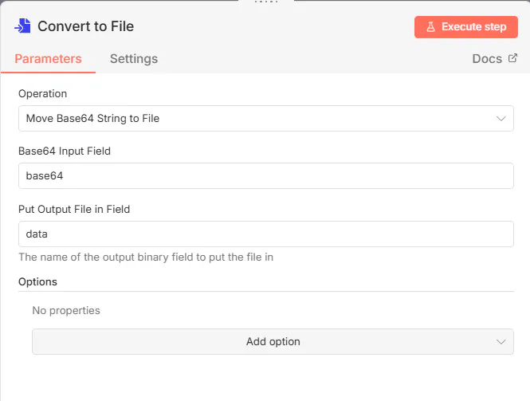This screenshot has width=530, height=401.
Task: Click the chevron on Add option bar
Action: pyautogui.click(x=501, y=341)
